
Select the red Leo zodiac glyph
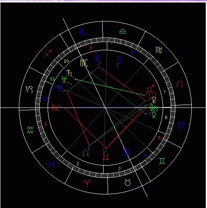(x=180, y=84)
